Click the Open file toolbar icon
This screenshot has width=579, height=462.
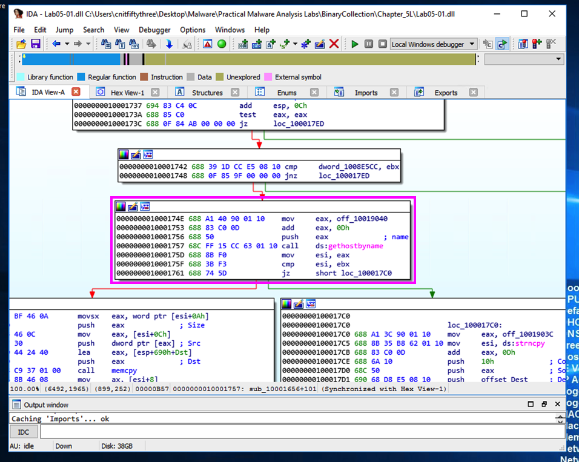click(21, 44)
